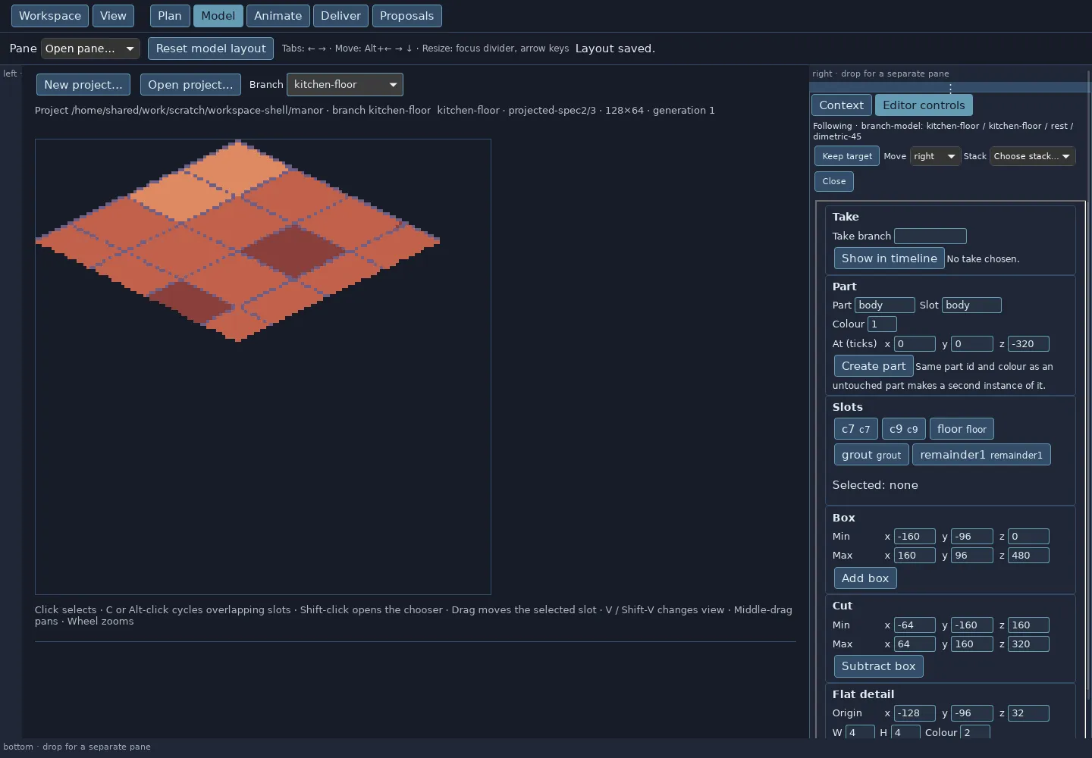Click Reset model layout button
The image size is (1092, 758).
(x=211, y=49)
